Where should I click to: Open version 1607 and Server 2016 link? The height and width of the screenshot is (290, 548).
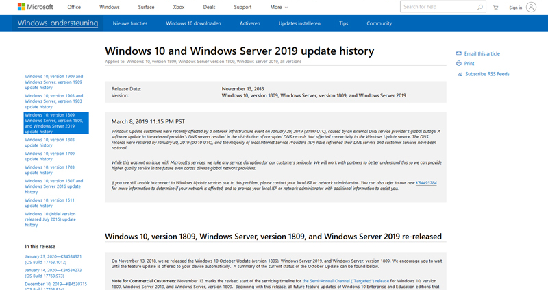[x=54, y=186]
